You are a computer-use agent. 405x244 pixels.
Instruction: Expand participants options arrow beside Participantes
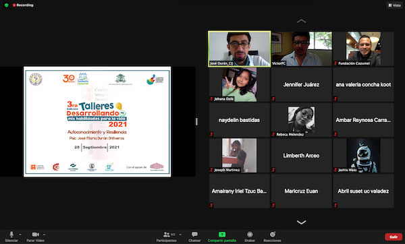coord(180,235)
